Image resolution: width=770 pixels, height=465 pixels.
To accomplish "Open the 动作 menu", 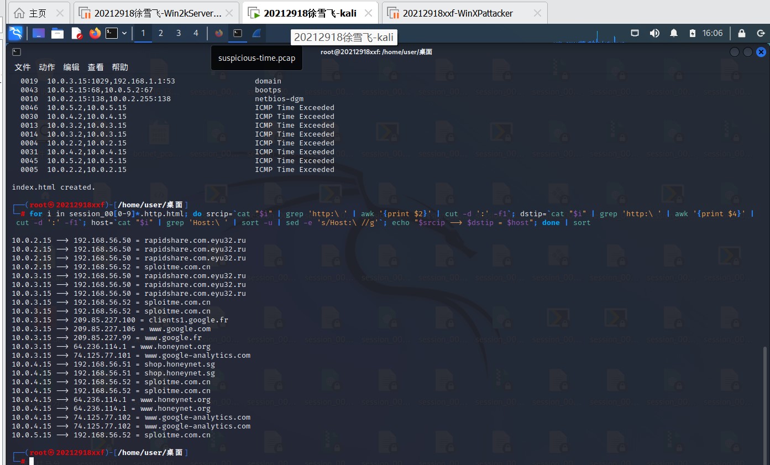I will (47, 67).
